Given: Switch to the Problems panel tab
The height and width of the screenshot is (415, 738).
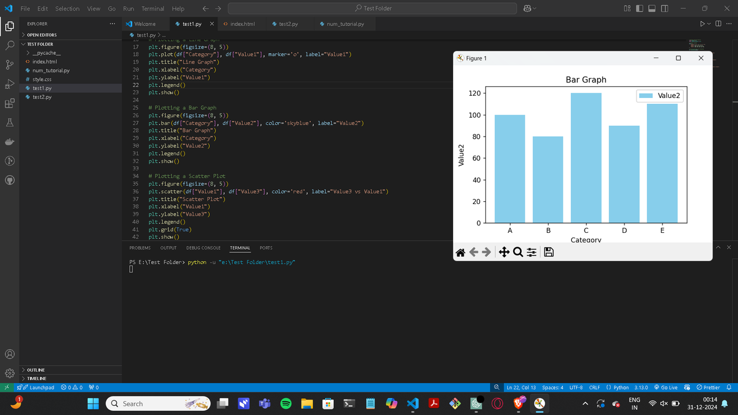Looking at the screenshot, I should click(140, 248).
